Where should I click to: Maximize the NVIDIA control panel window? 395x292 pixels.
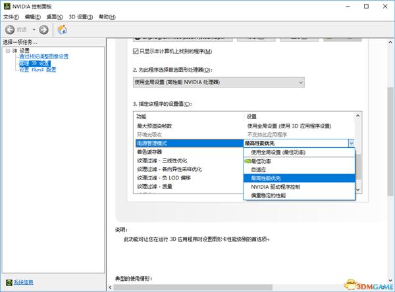coord(366,7)
